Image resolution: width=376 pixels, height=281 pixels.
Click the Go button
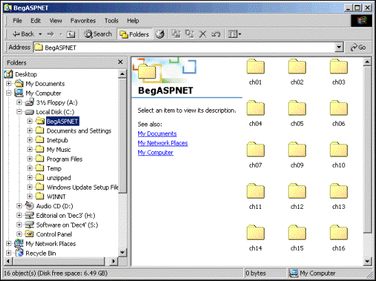[358, 47]
